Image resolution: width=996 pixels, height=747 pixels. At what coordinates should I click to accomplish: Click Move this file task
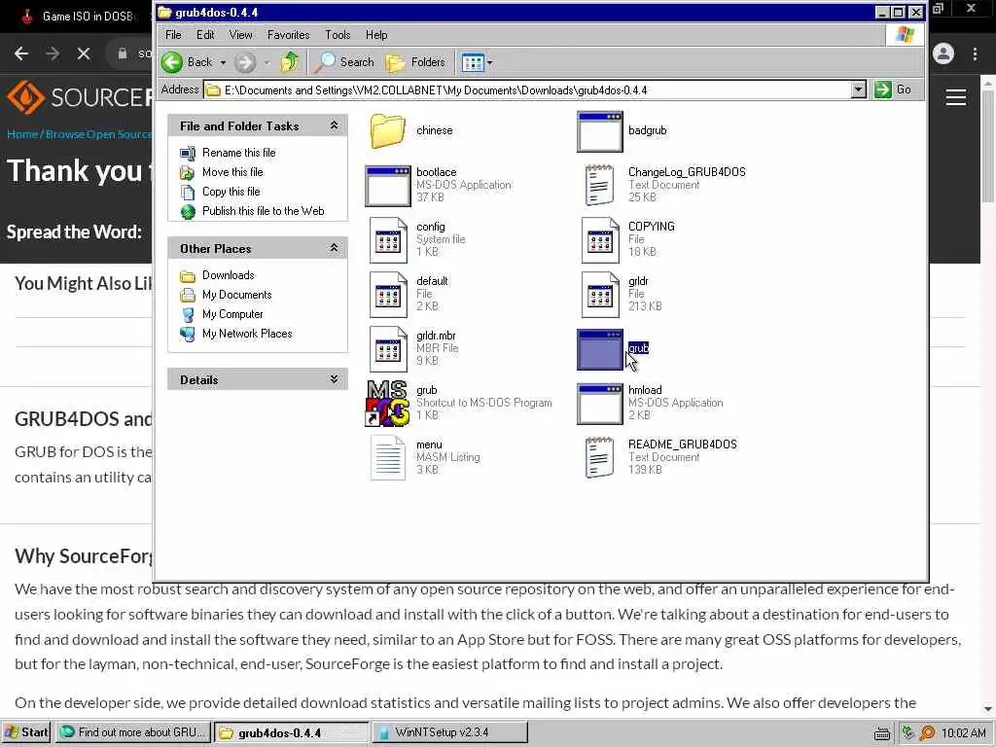[232, 172]
